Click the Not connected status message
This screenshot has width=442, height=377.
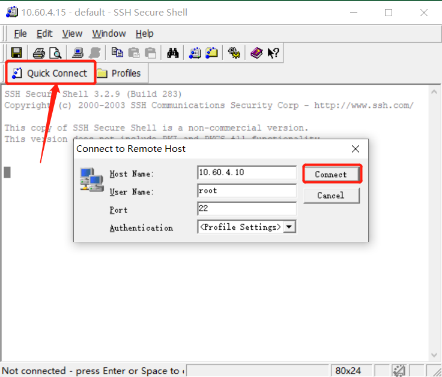pyautogui.click(x=93, y=370)
